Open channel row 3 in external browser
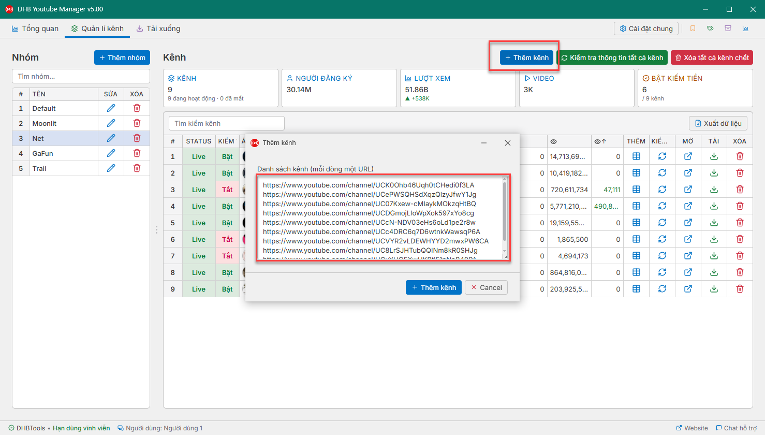 pos(688,190)
